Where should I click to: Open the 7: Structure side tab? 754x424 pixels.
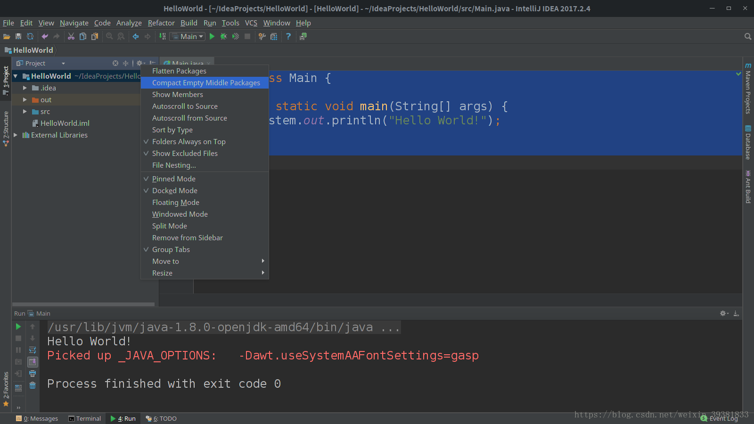click(6, 129)
